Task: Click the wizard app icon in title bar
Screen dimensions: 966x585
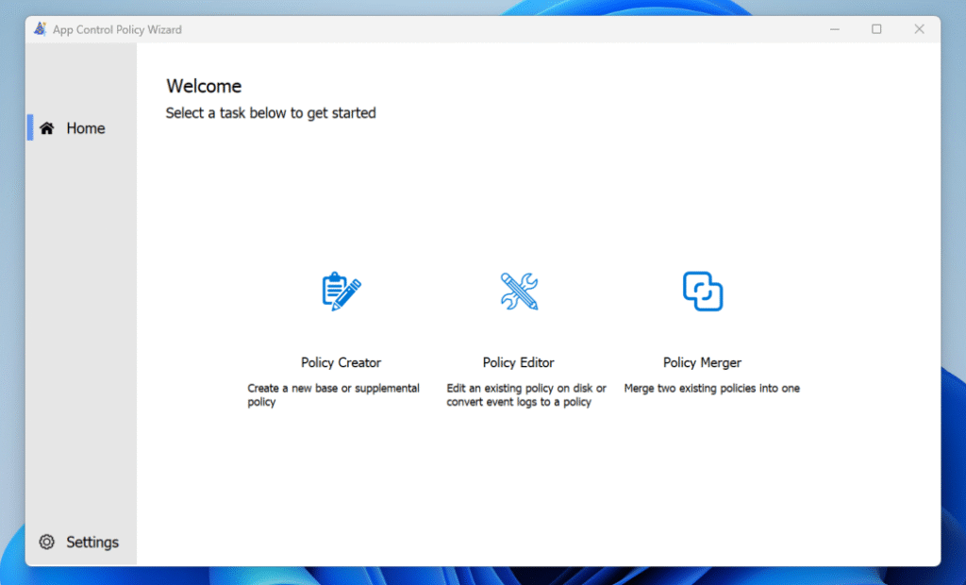Action: (40, 29)
